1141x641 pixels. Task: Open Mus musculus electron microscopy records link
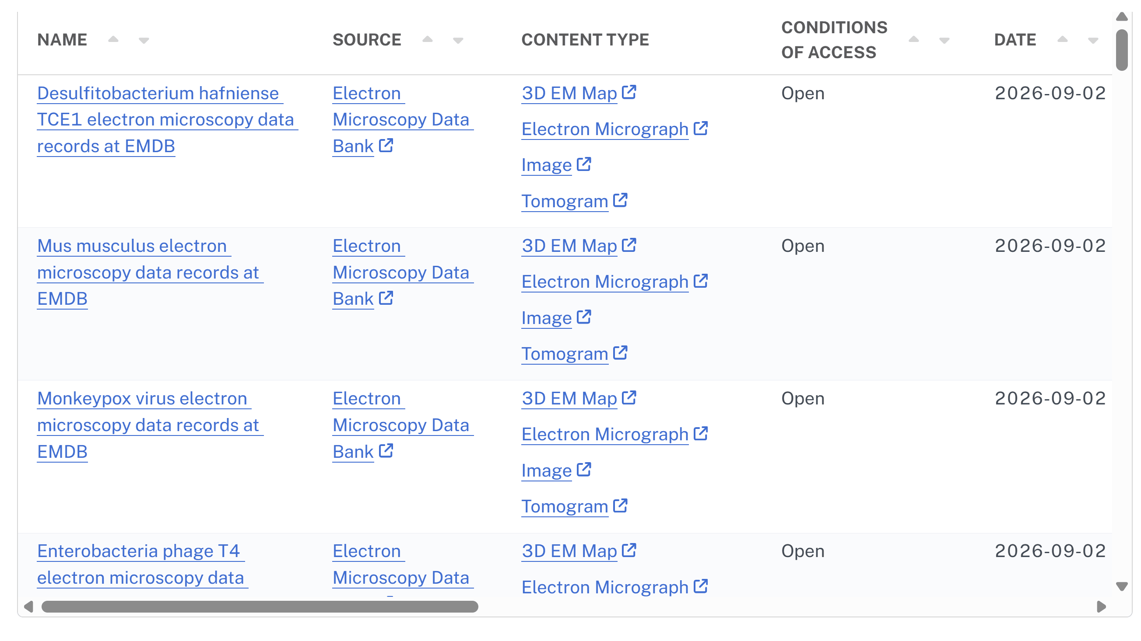150,272
